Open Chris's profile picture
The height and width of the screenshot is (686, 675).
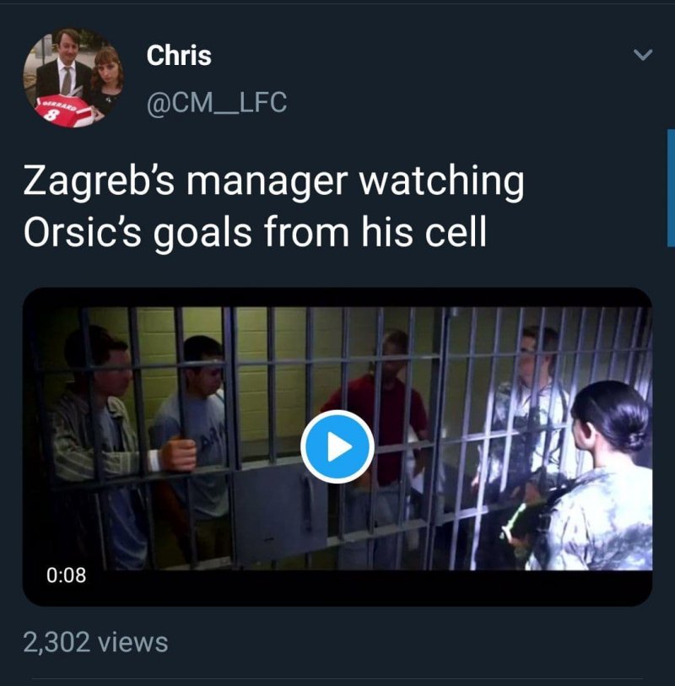pyautogui.click(x=73, y=78)
